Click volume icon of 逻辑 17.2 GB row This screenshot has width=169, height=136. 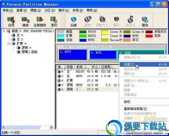click(x=59, y=89)
